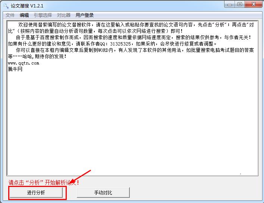The height and width of the screenshot is (203, 264).
Task: Open the 引擎选择 menu
Action: coord(43,15)
